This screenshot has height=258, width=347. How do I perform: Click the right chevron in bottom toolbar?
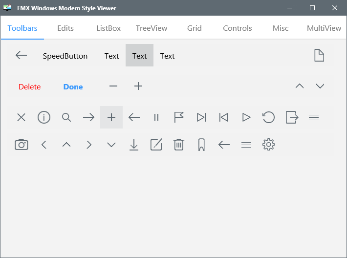[89, 145]
